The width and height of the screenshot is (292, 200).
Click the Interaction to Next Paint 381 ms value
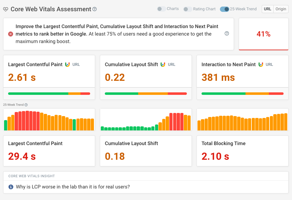[x=218, y=77]
